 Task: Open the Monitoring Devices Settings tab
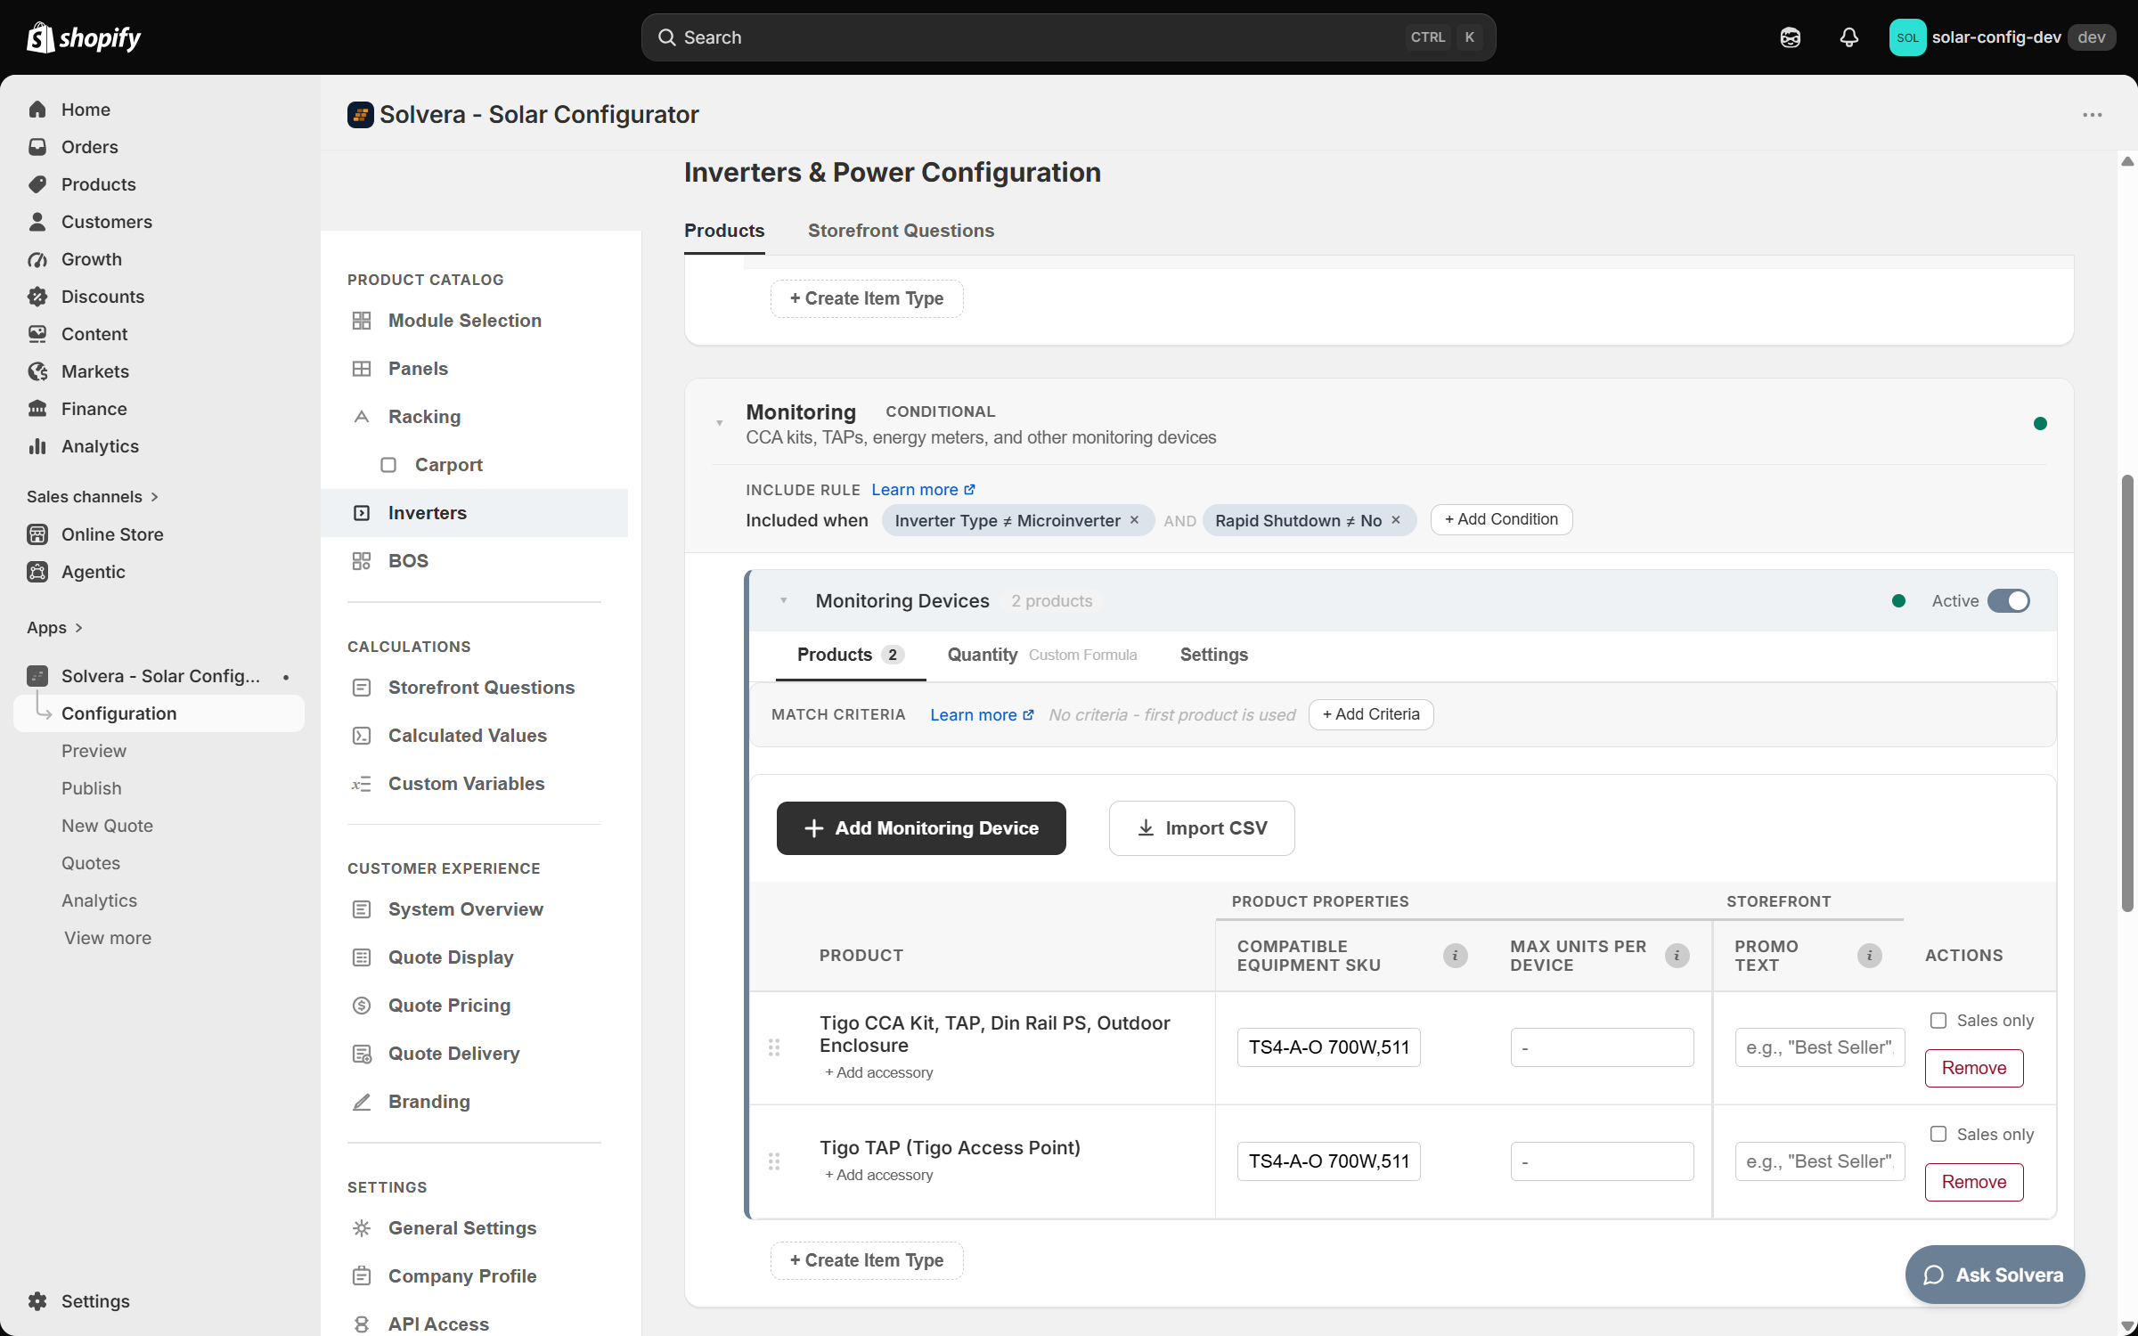coord(1213,655)
